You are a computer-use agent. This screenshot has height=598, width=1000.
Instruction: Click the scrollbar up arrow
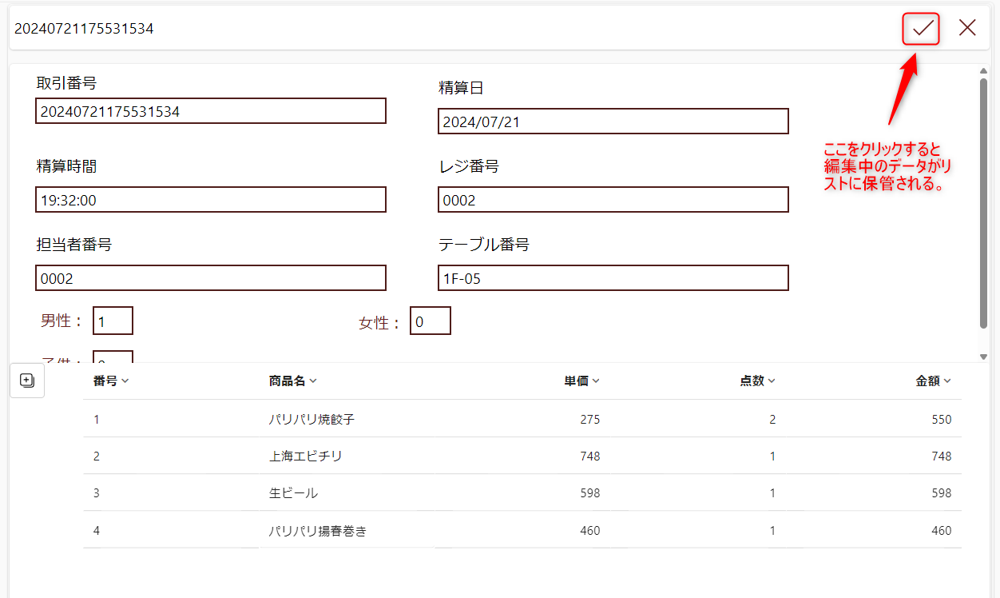tap(983, 71)
